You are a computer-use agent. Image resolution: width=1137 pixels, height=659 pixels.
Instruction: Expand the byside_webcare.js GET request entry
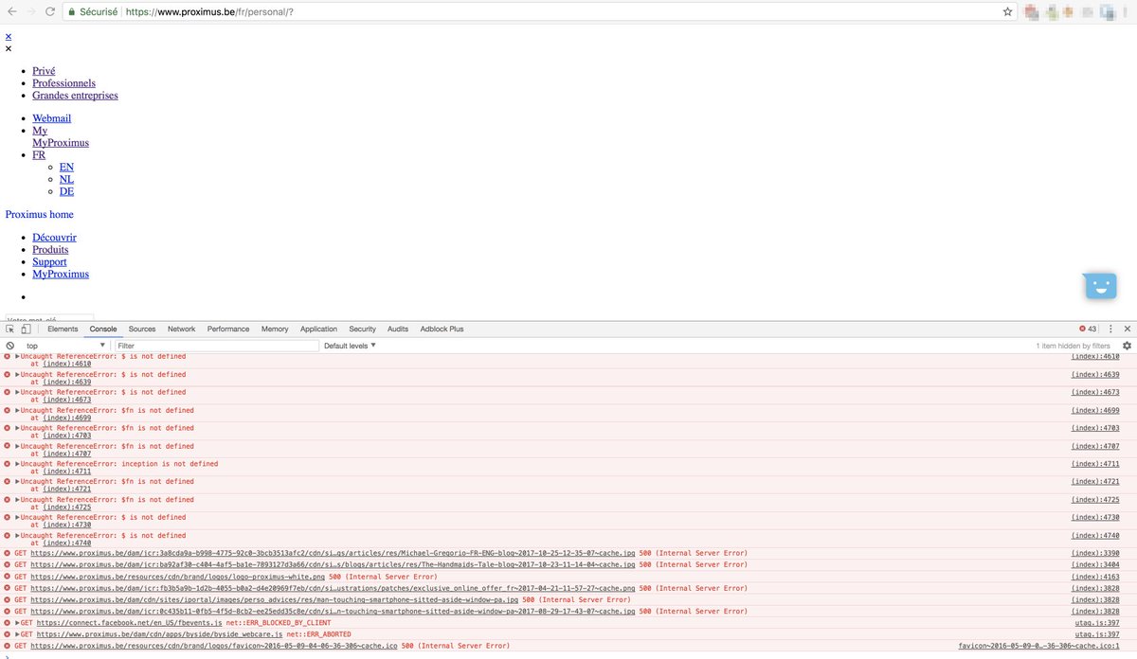pyautogui.click(x=18, y=634)
